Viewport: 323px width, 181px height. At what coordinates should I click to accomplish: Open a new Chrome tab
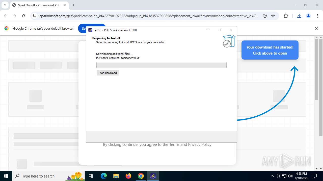[74, 5]
